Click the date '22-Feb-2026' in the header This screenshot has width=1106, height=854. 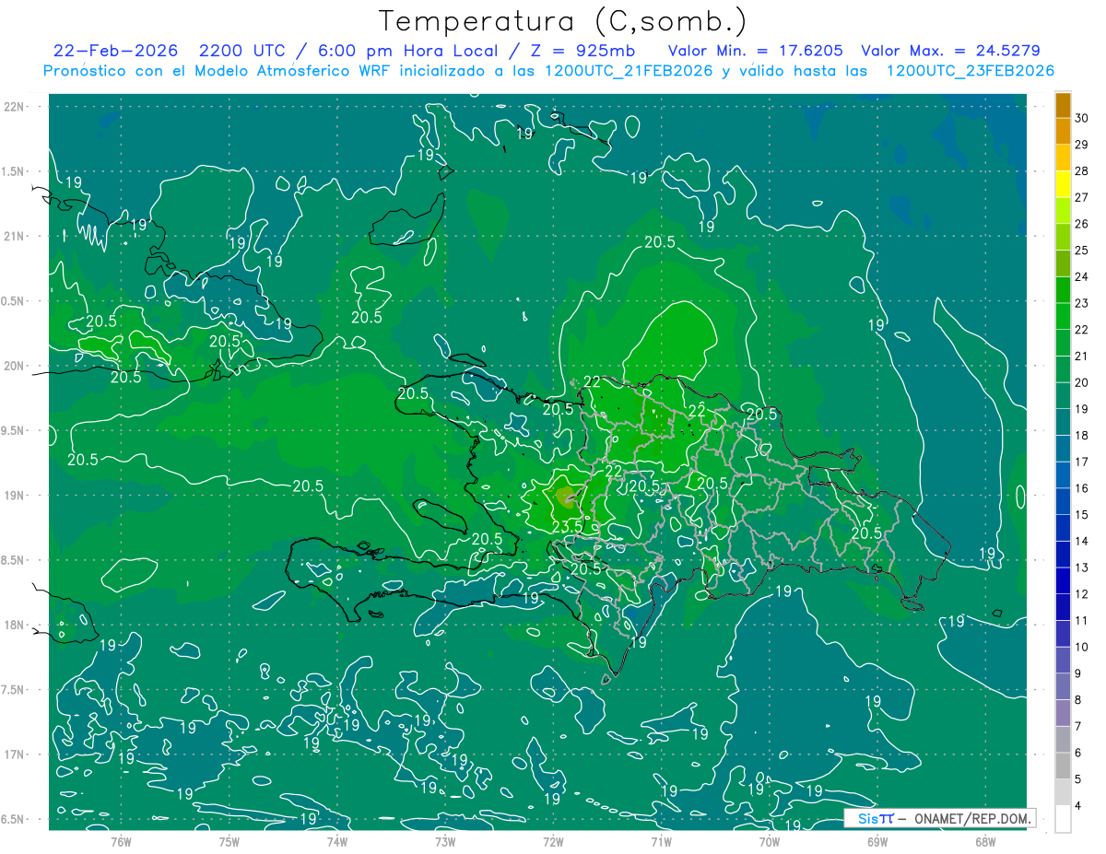pyautogui.click(x=115, y=51)
